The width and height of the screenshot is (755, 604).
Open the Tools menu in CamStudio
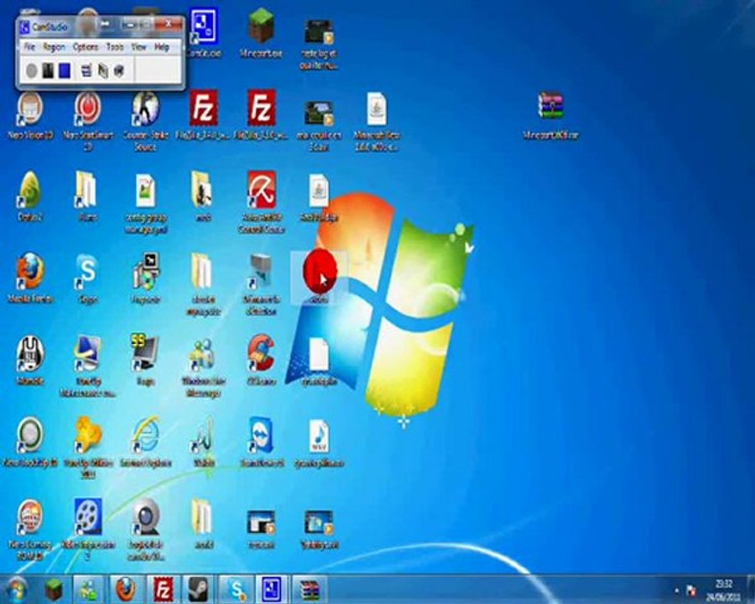[x=115, y=47]
